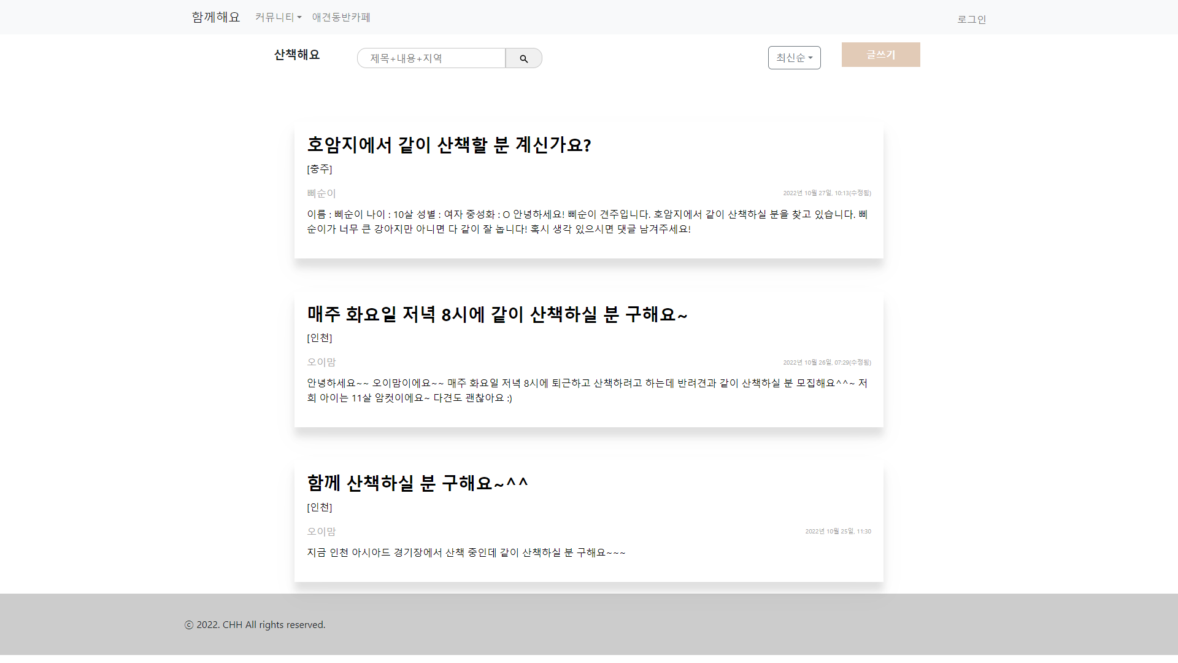This screenshot has height=663, width=1178.
Task: Select the [충주] region tag
Action: tap(319, 169)
